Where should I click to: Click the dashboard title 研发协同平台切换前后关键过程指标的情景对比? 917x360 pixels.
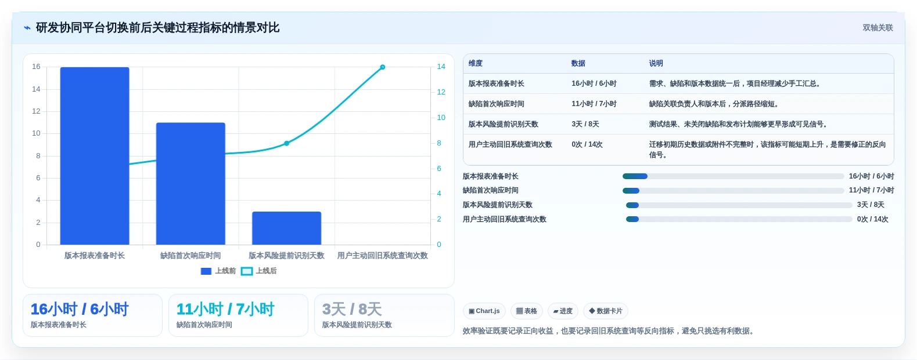point(158,28)
